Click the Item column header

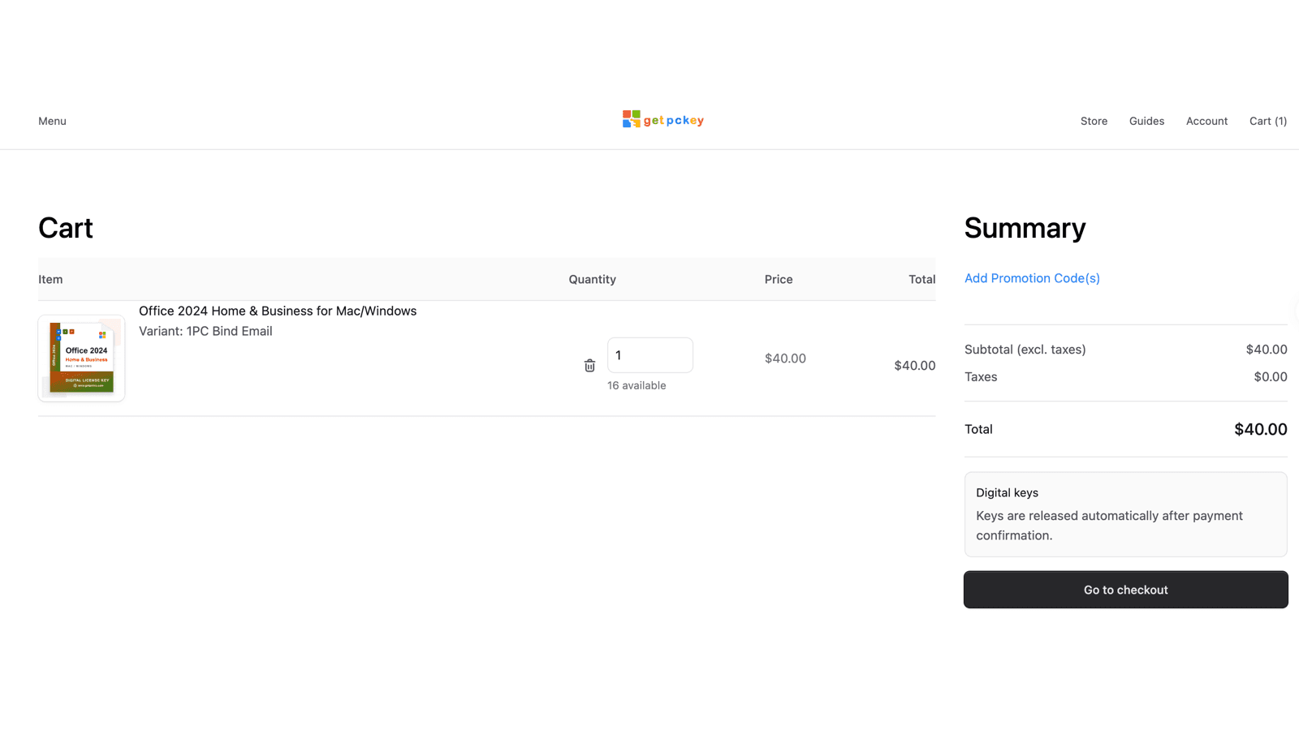coord(50,279)
